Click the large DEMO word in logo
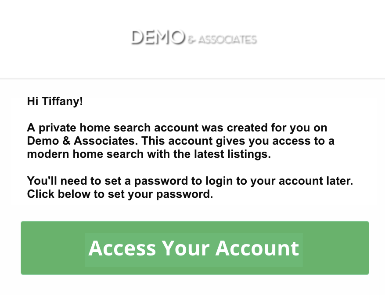Screen dimensions: 385x295 click(158, 38)
